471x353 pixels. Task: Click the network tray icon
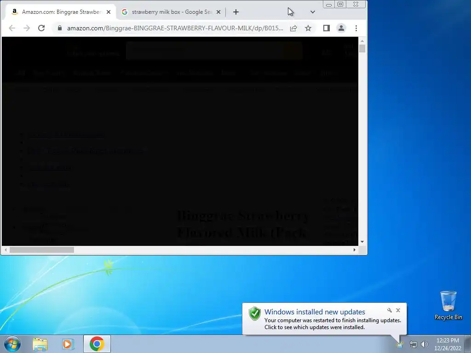414,344
